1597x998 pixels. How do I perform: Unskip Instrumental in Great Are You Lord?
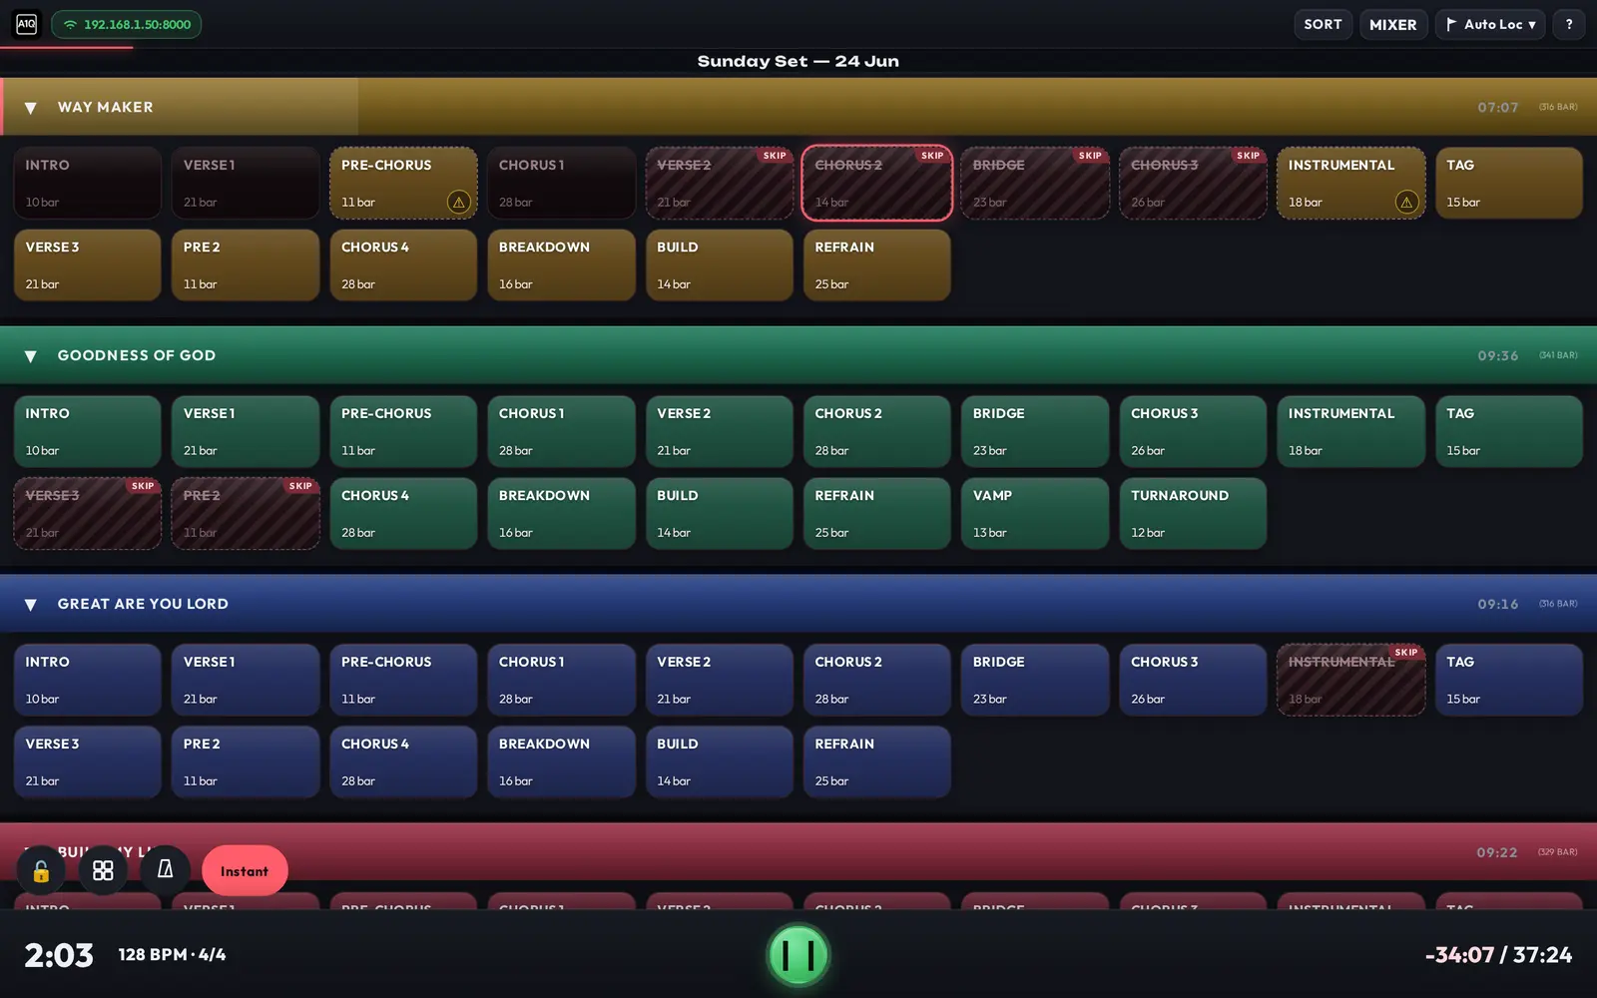pyautogui.click(x=1351, y=680)
